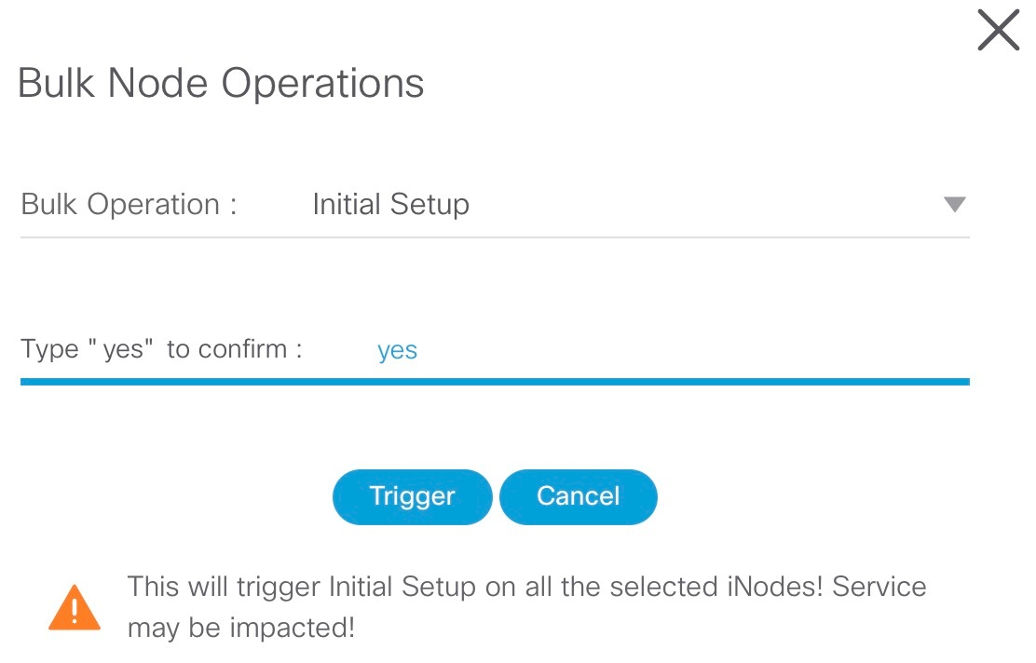Dismiss the dialog using Cancel
The image size is (1036, 663).
pos(579,496)
